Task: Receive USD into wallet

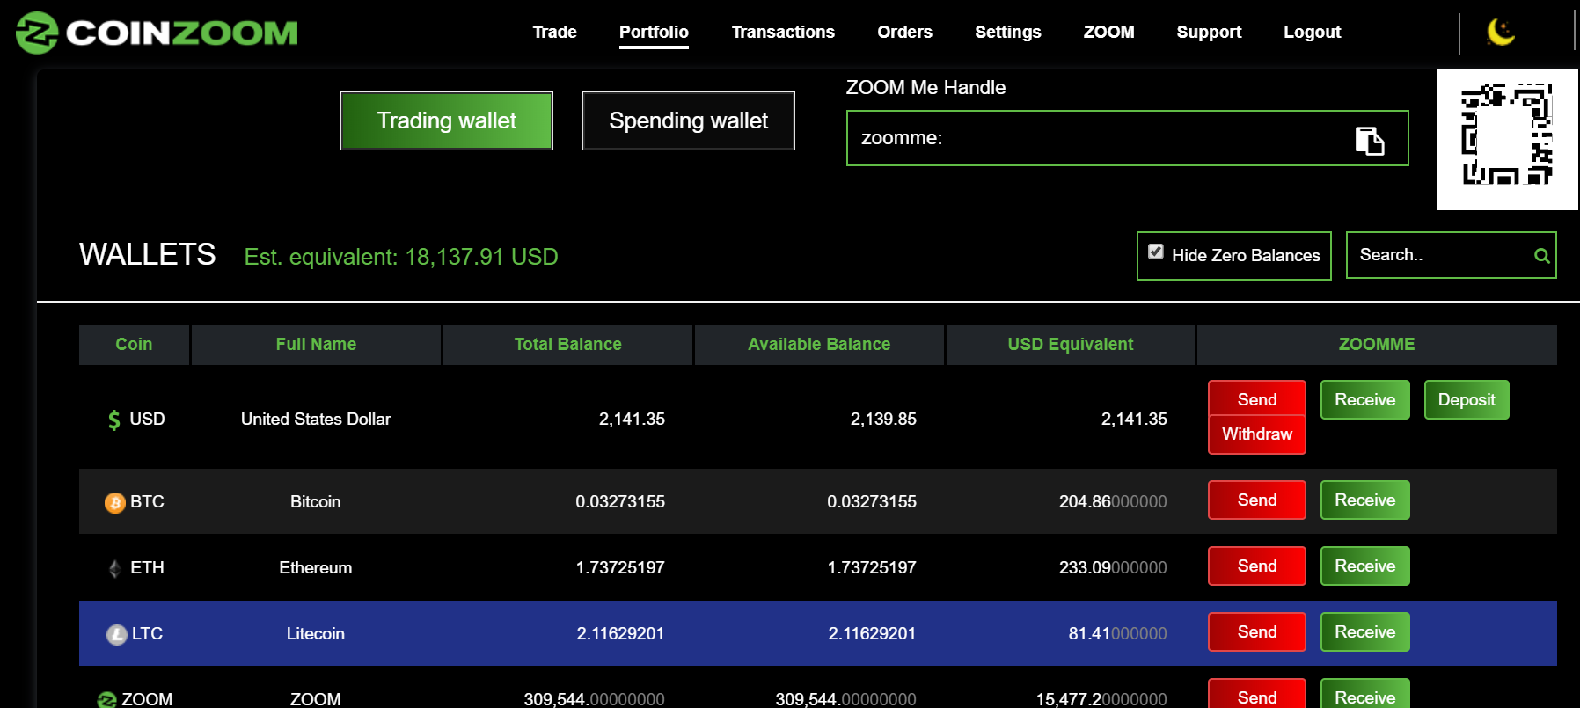Action: coord(1364,399)
